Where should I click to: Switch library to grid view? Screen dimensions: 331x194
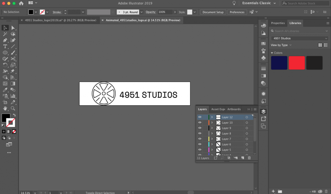pos(320,45)
